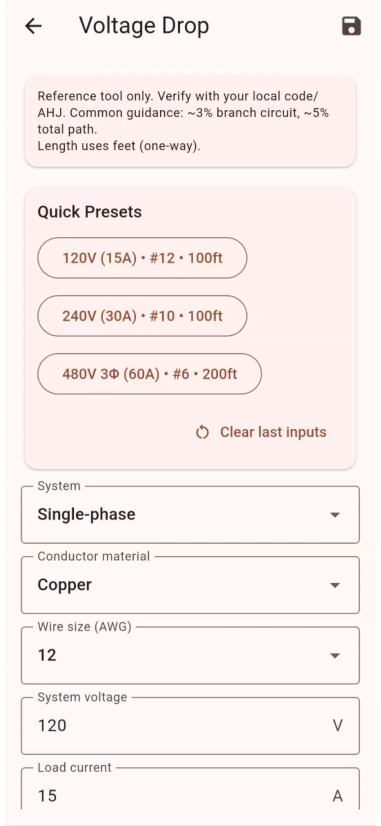Focus the Load current field showing 15

tap(177, 795)
